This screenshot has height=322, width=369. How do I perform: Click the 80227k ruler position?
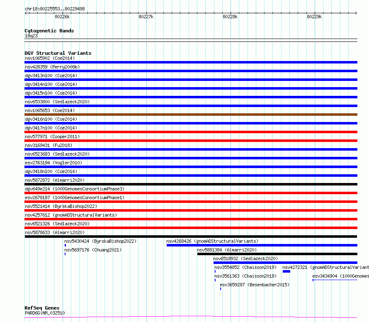(x=146, y=17)
